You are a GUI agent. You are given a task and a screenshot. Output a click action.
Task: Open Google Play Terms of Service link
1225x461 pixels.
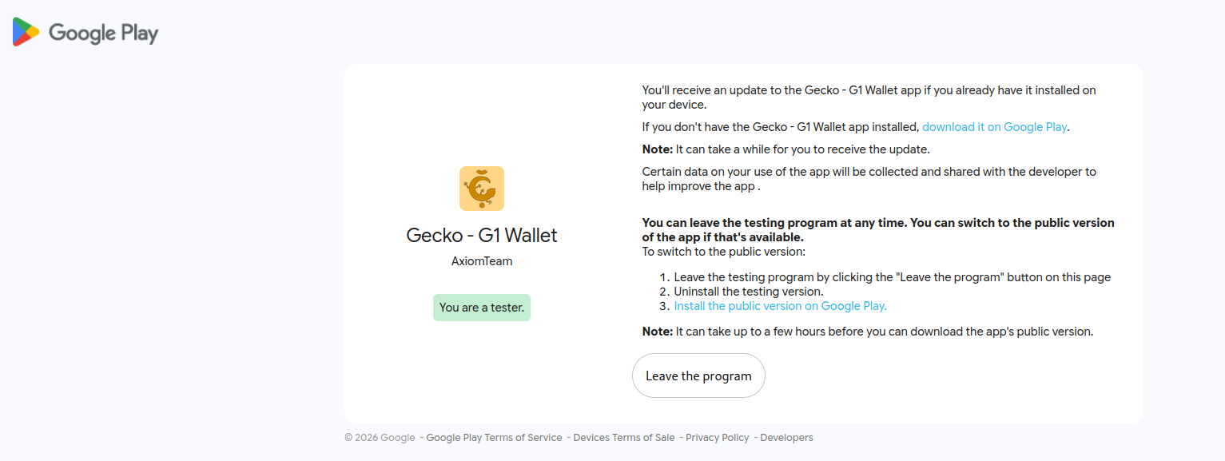pos(494,438)
